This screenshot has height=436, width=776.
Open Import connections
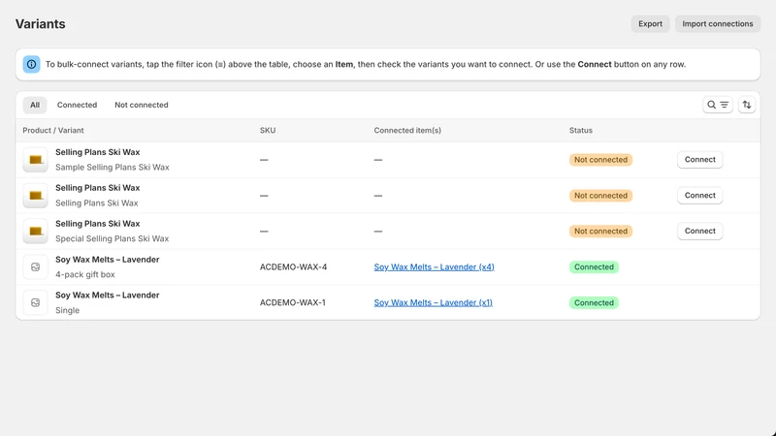pos(718,23)
